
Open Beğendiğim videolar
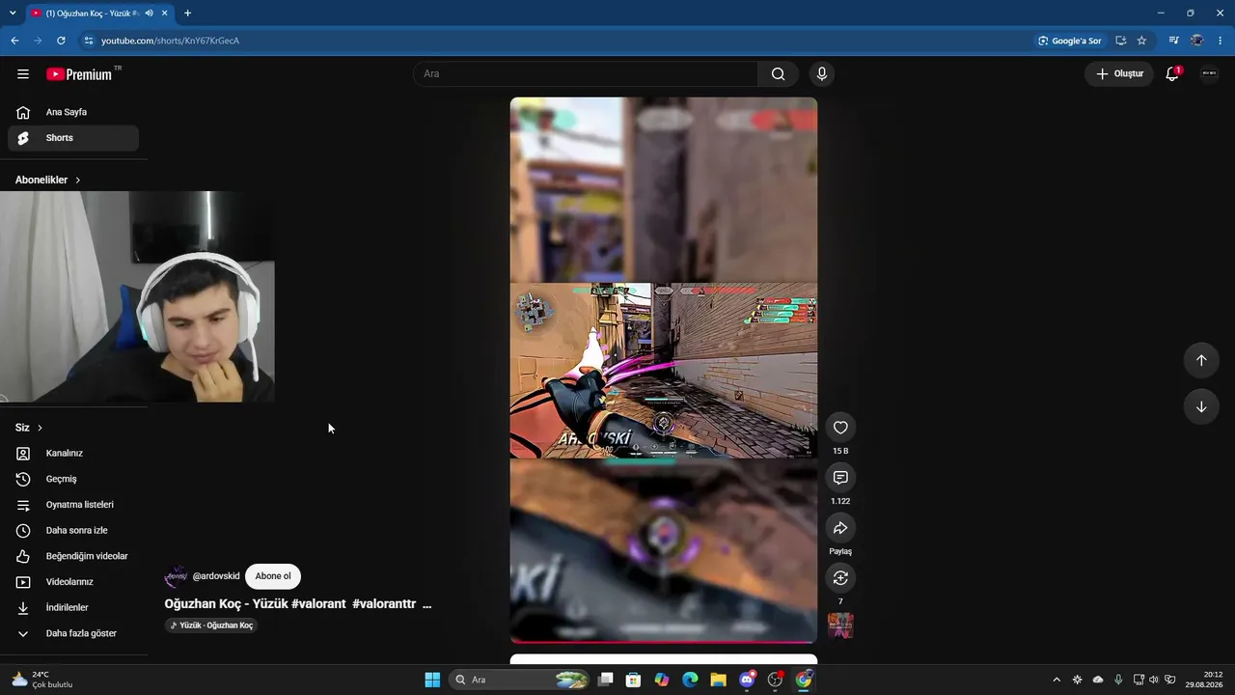coord(73,556)
